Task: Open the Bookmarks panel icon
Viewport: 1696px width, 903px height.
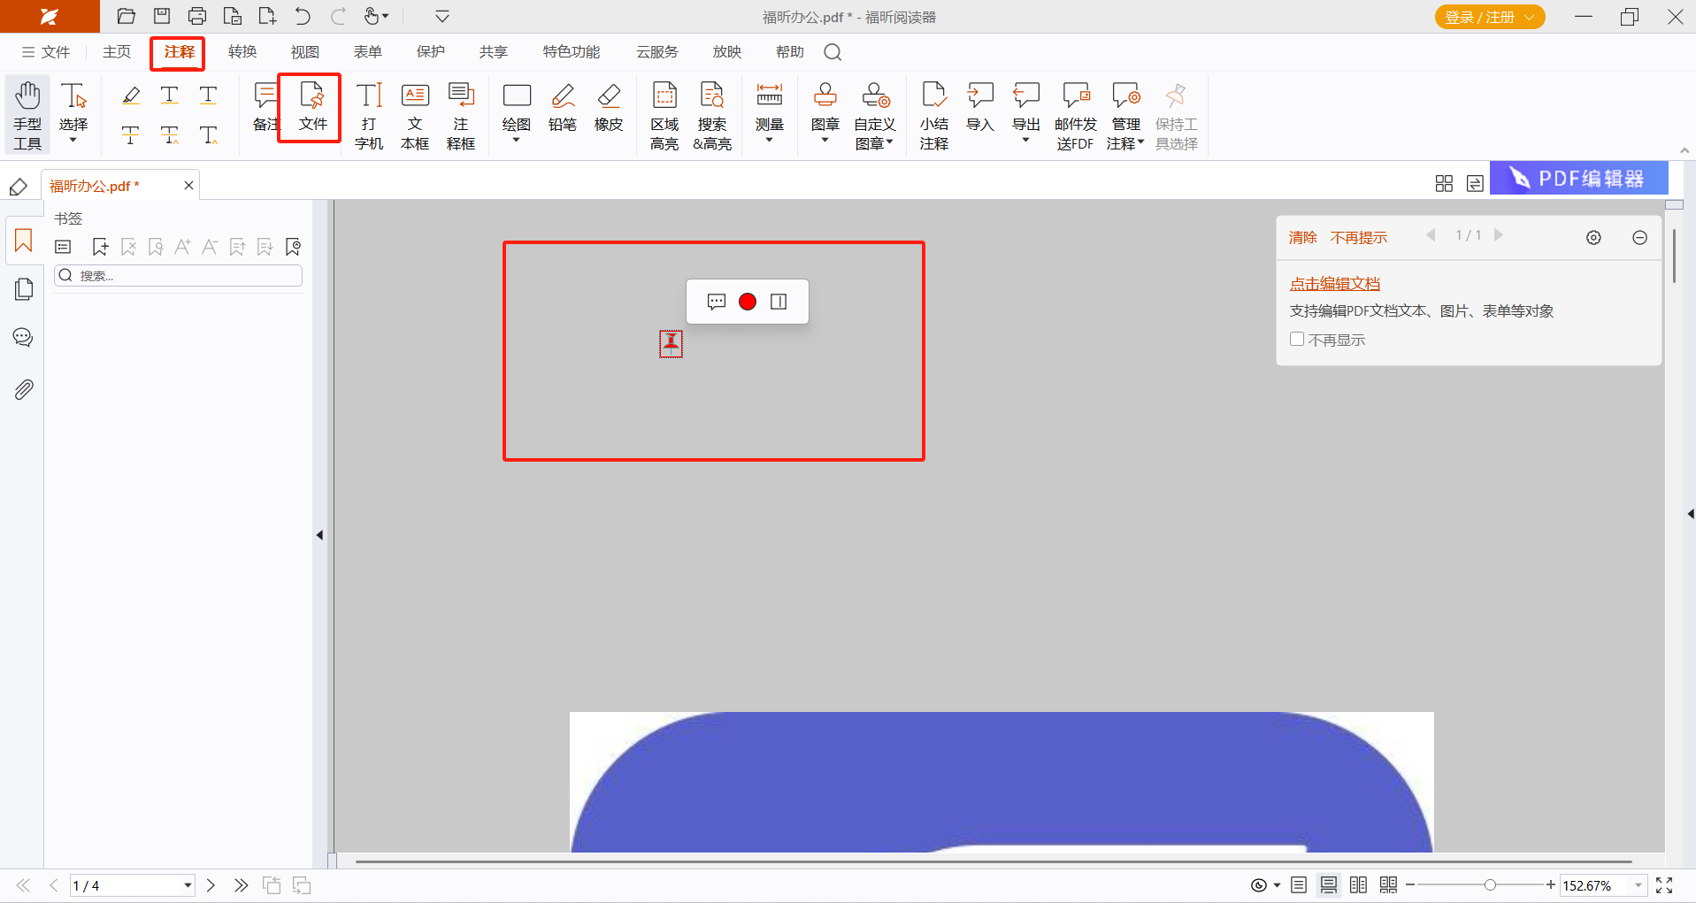Action: pos(24,241)
